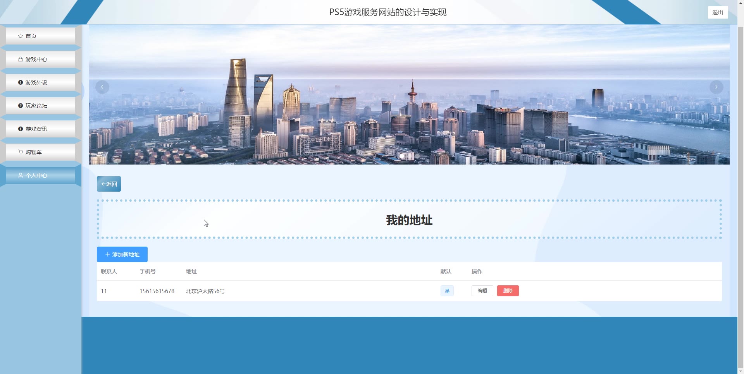Click the star icon beside 首页
The height and width of the screenshot is (374, 744).
(x=21, y=36)
